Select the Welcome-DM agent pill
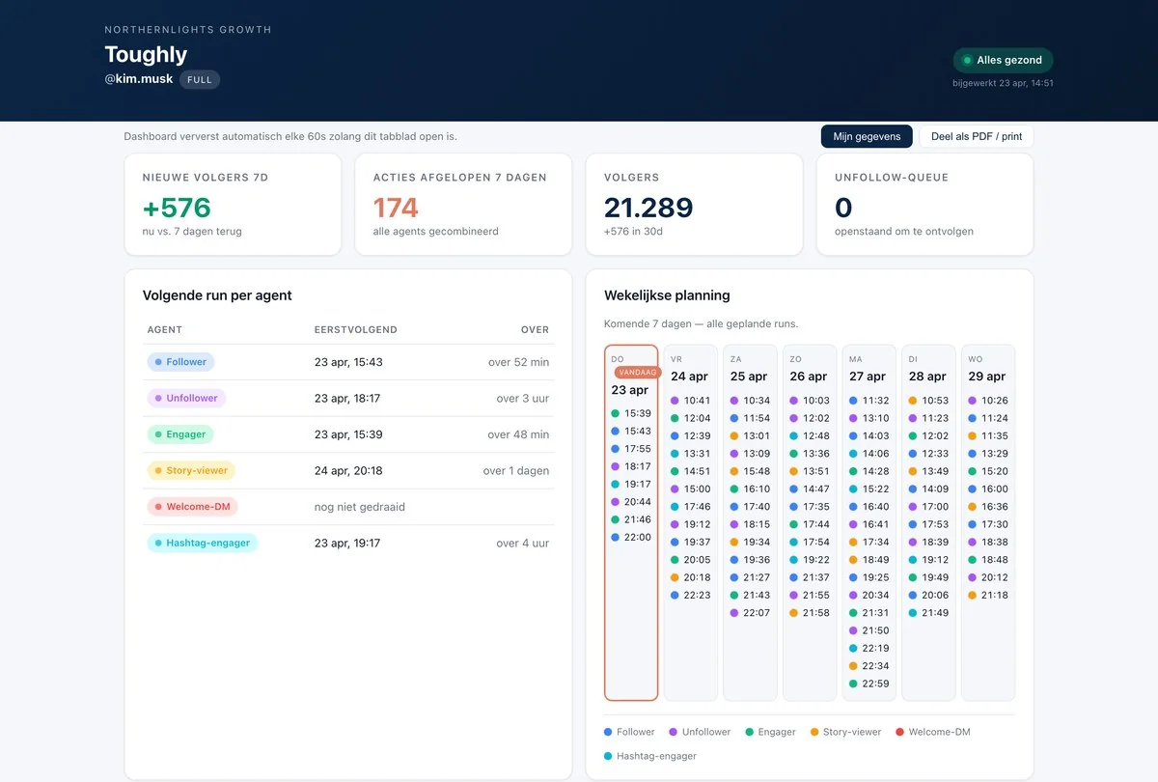 coord(192,506)
